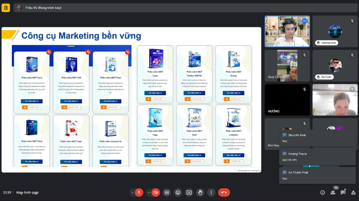Open the emoji reactions button
Image resolution: width=359 pixels, height=201 pixels.
178,193
